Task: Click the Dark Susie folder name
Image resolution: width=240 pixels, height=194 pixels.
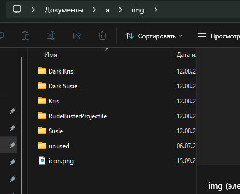Action: tap(63, 86)
